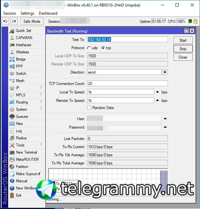Click the Tx/Rx Current value 1912 bps/0 bps
This screenshot has height=209, width=200.
point(128,147)
